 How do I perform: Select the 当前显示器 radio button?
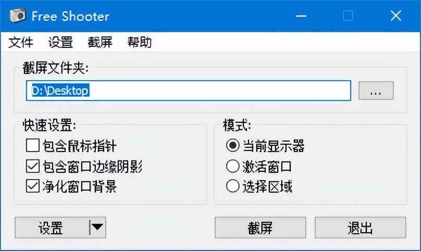(x=232, y=146)
